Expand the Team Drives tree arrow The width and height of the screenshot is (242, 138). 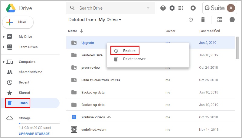point(4,47)
